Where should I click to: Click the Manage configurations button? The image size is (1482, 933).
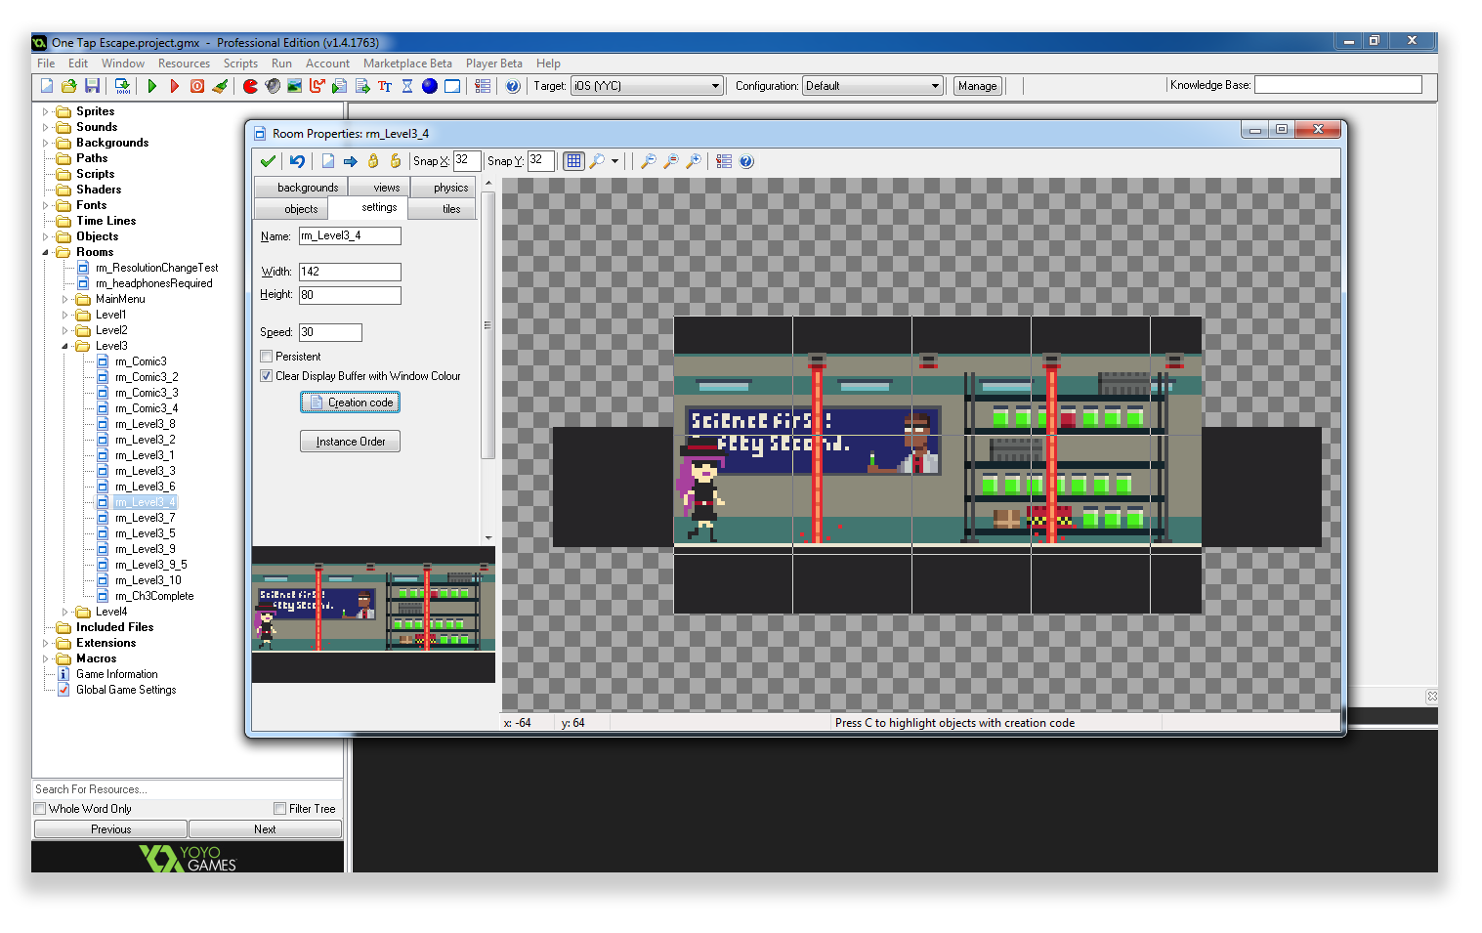pos(978,86)
